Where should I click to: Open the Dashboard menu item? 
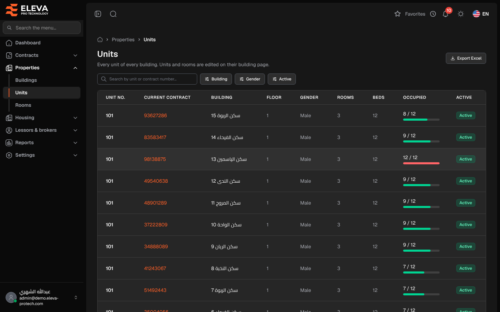tap(42, 43)
